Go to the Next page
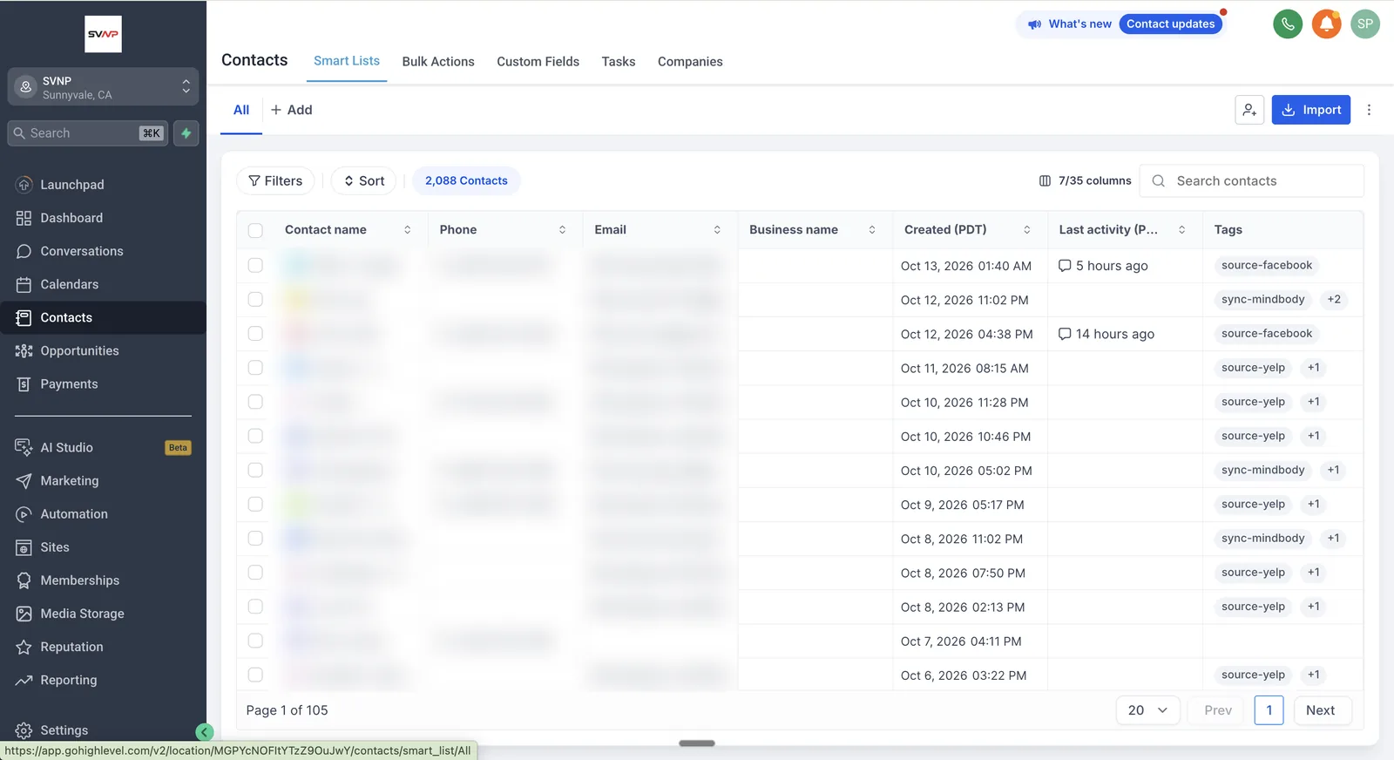 pyautogui.click(x=1321, y=710)
